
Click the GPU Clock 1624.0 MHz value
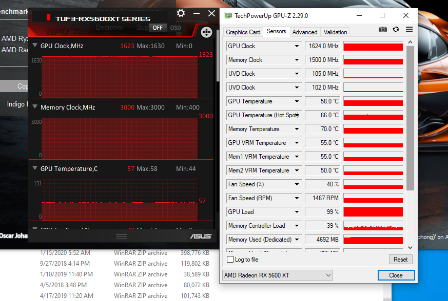(323, 46)
